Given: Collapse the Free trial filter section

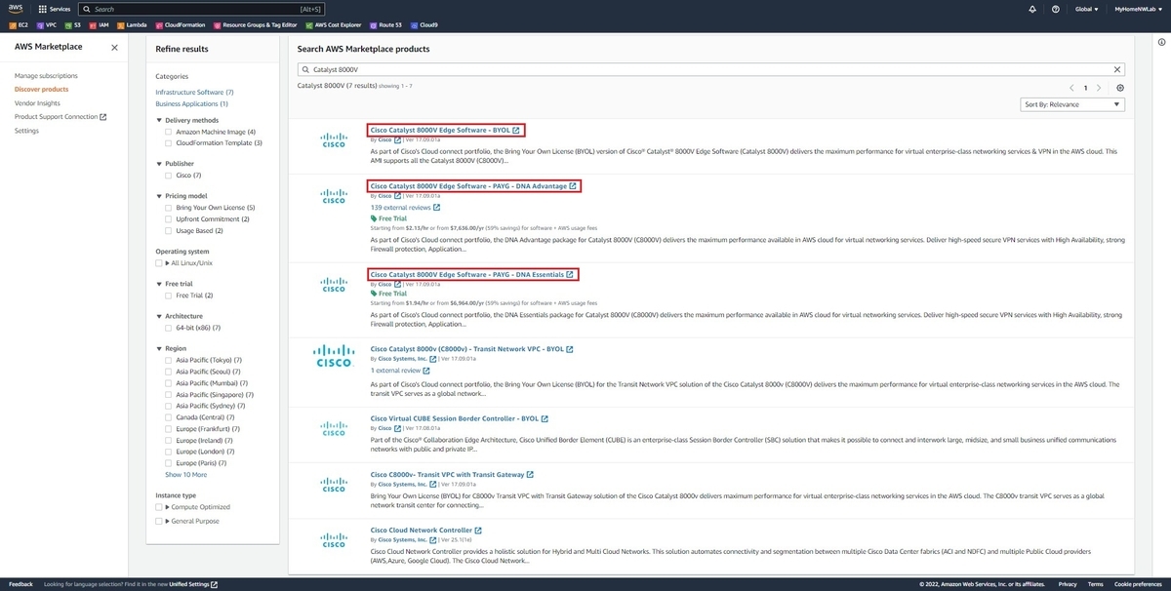Looking at the screenshot, I should (159, 284).
